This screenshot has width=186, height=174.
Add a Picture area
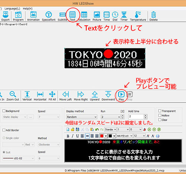(x=97, y=16)
